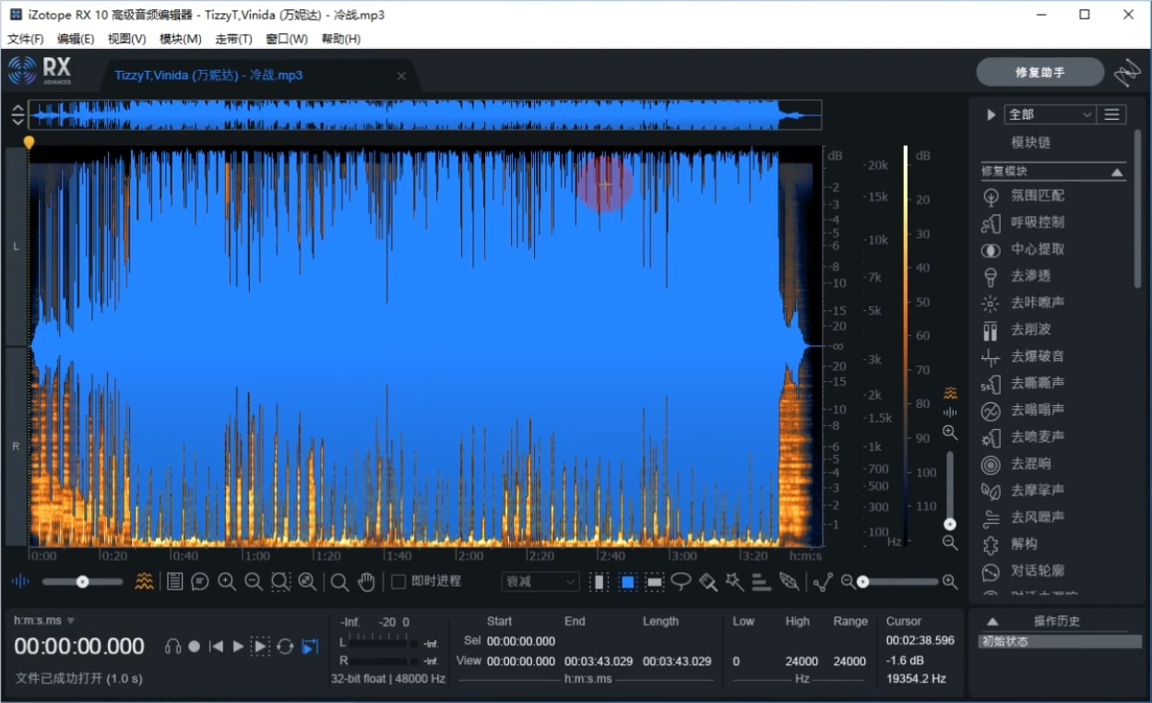Open the 去嗡嗡声 module
The height and width of the screenshot is (703, 1152).
(1037, 410)
